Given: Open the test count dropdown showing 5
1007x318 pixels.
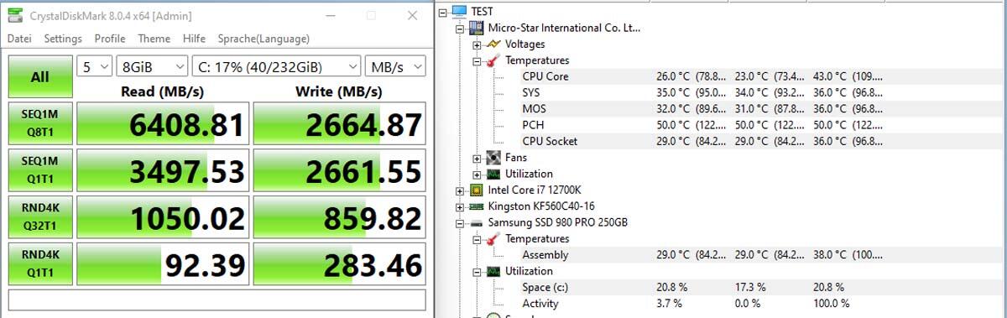Looking at the screenshot, I should click(95, 66).
